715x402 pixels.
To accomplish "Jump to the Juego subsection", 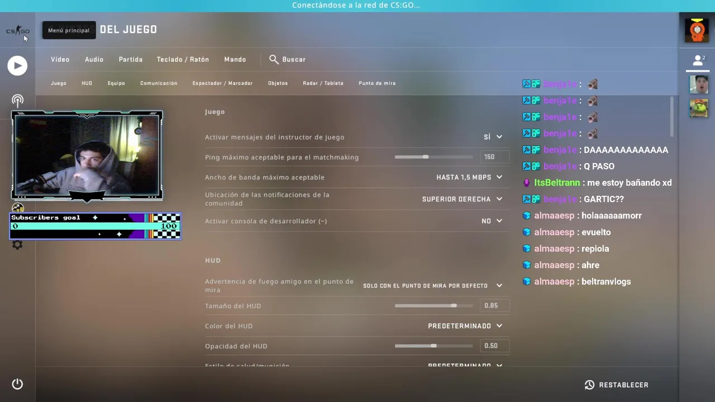I will click(59, 83).
